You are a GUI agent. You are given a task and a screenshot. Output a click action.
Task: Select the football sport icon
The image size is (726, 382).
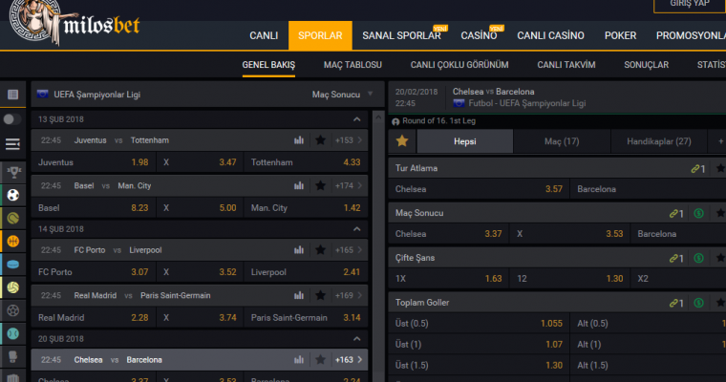click(x=13, y=195)
